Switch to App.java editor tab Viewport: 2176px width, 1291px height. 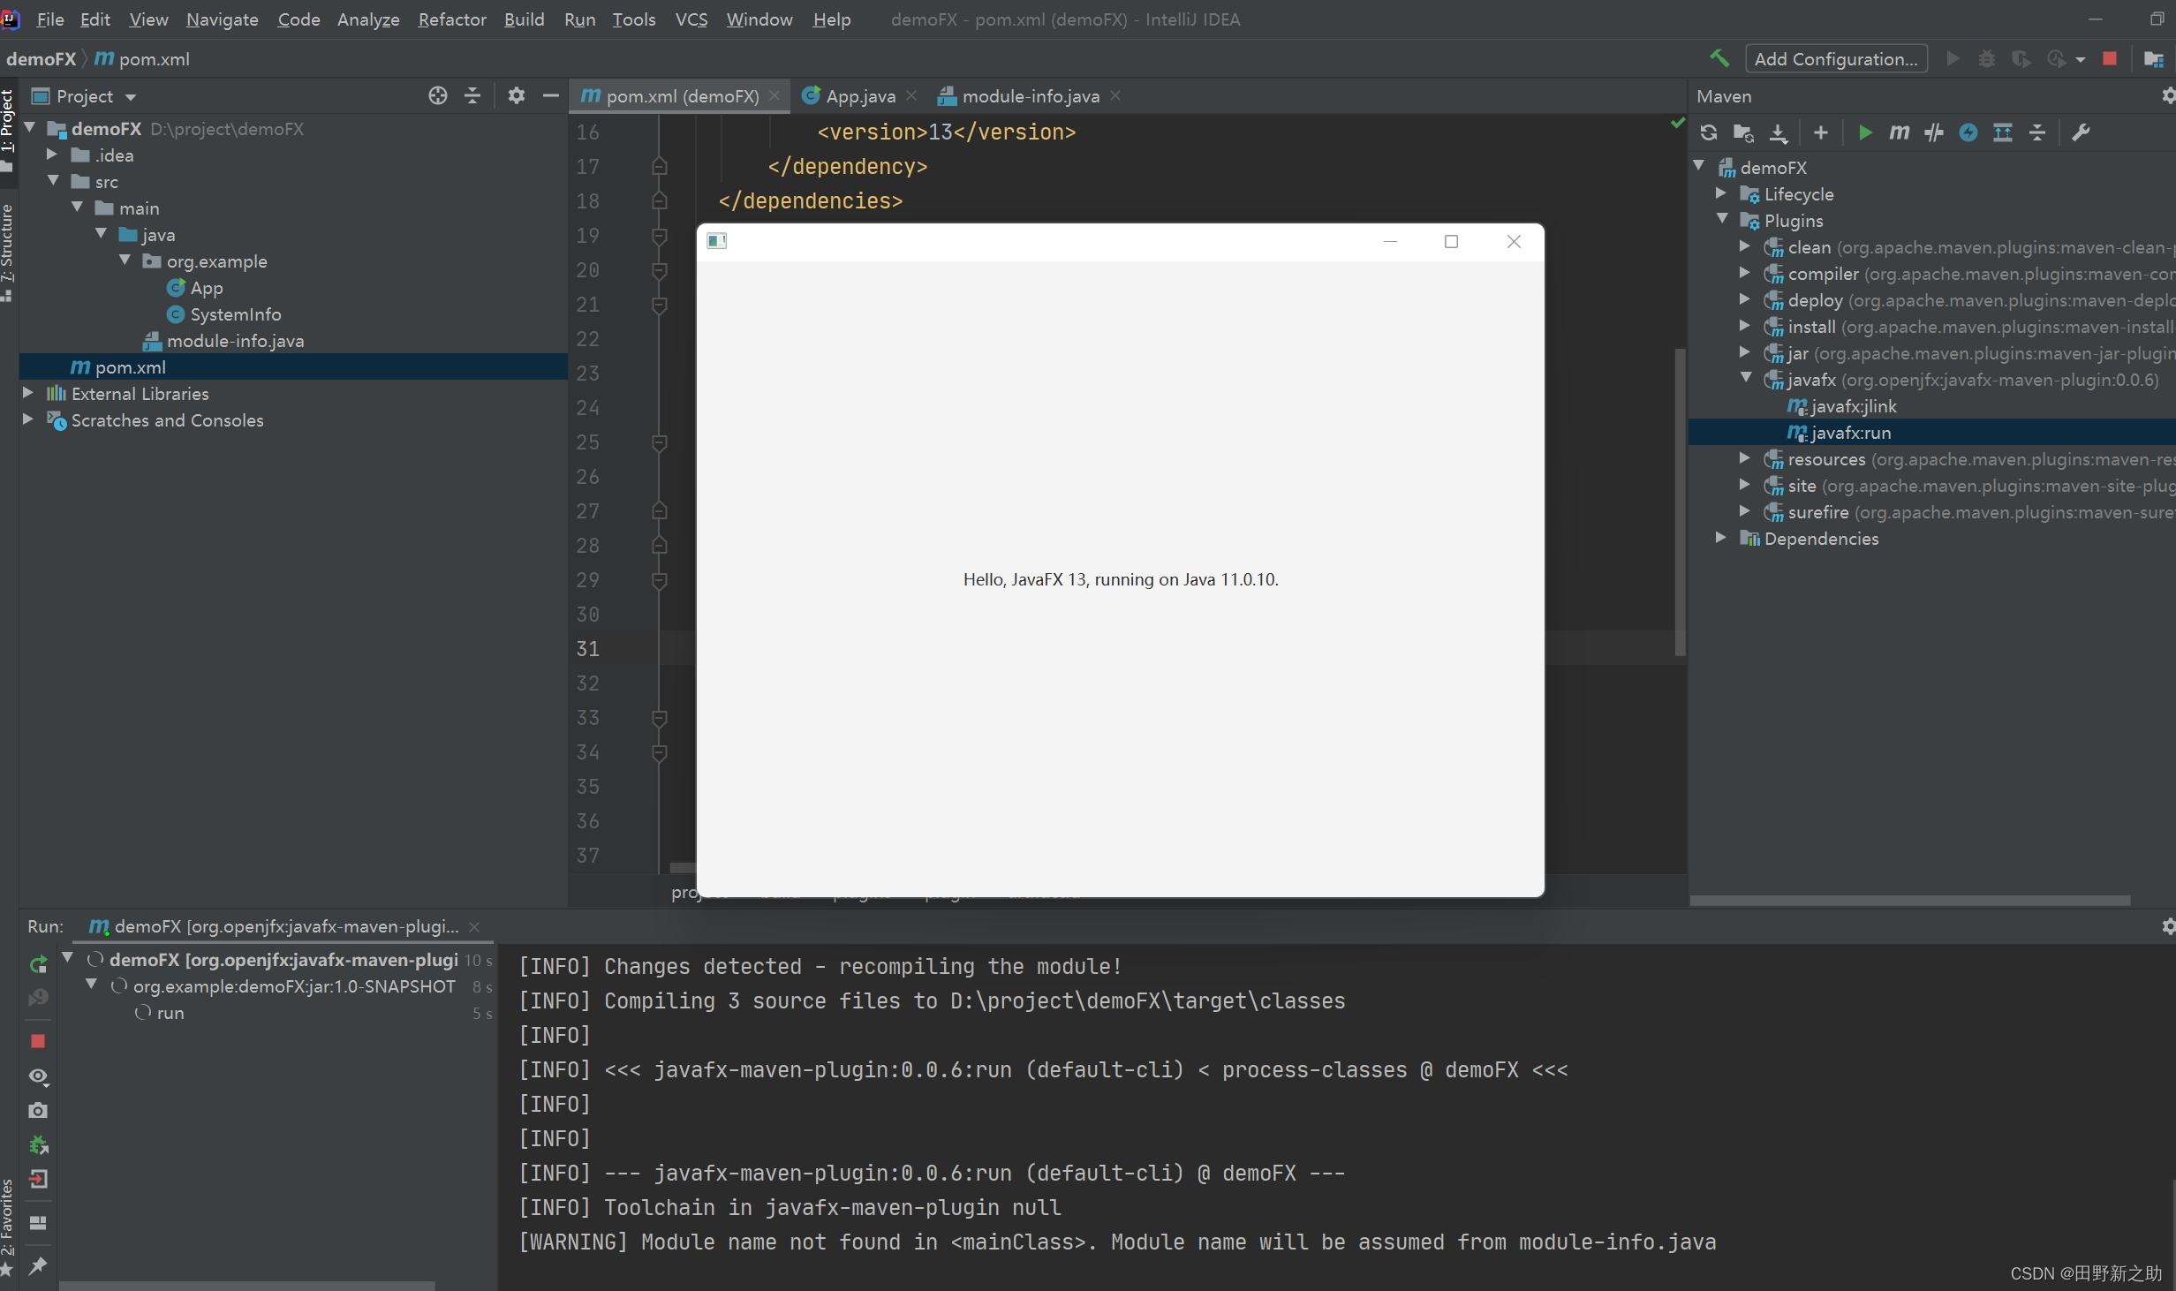coord(860,95)
